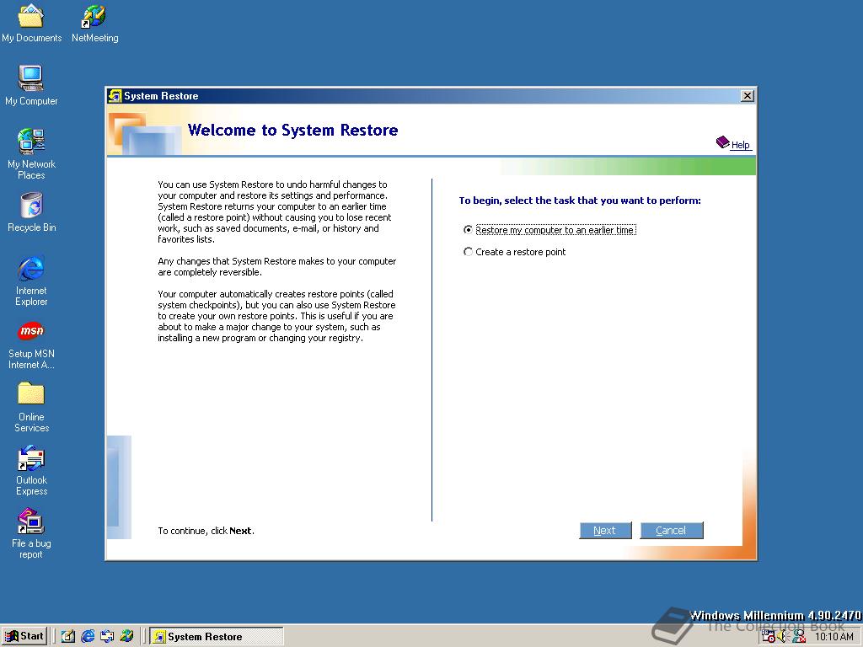863x647 pixels.
Task: Click the network users tray icon
Action: [799, 637]
